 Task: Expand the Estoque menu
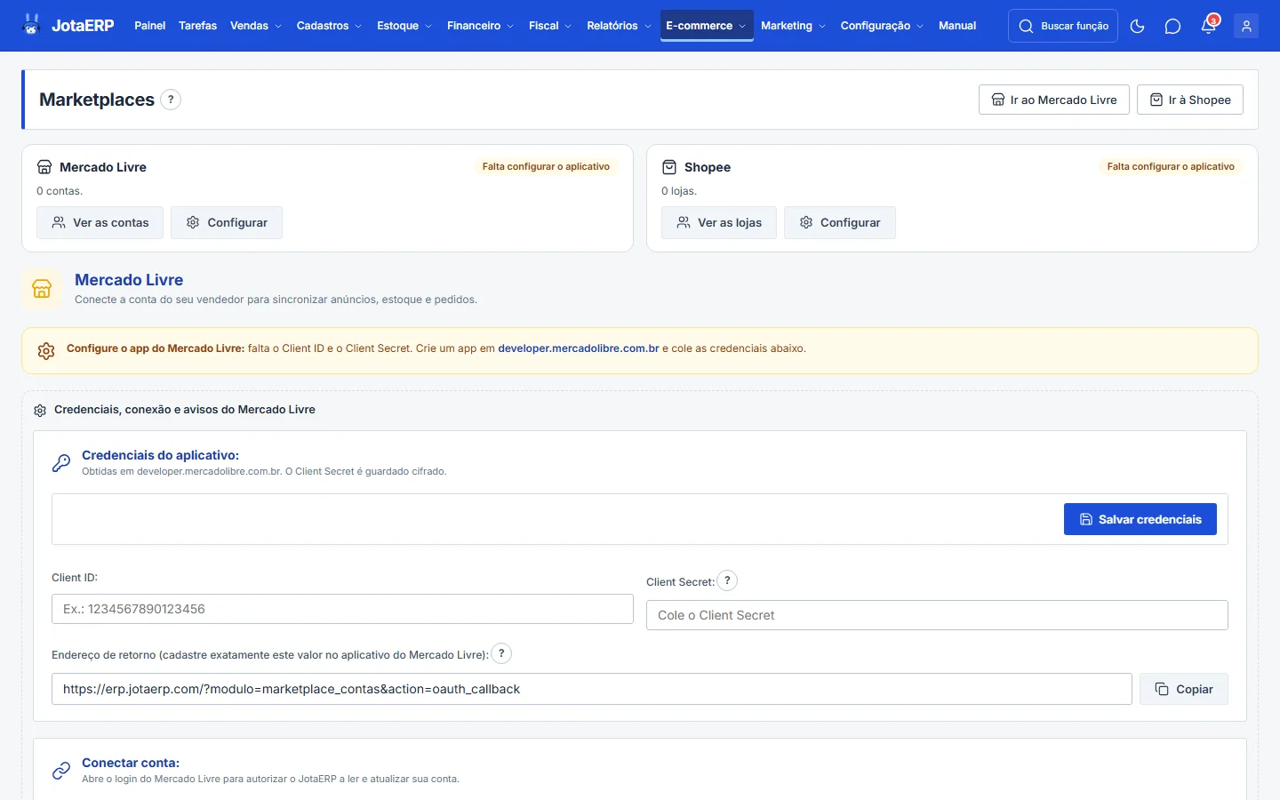point(404,26)
